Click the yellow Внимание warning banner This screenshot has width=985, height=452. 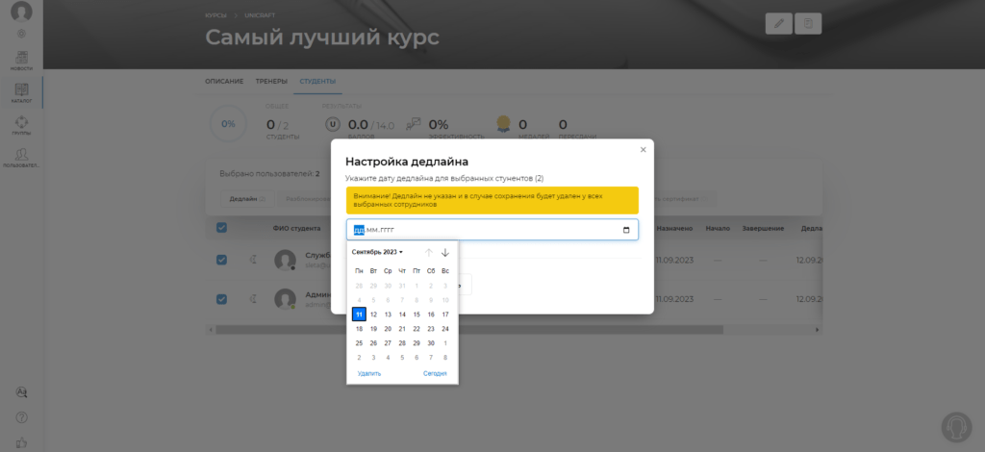492,200
